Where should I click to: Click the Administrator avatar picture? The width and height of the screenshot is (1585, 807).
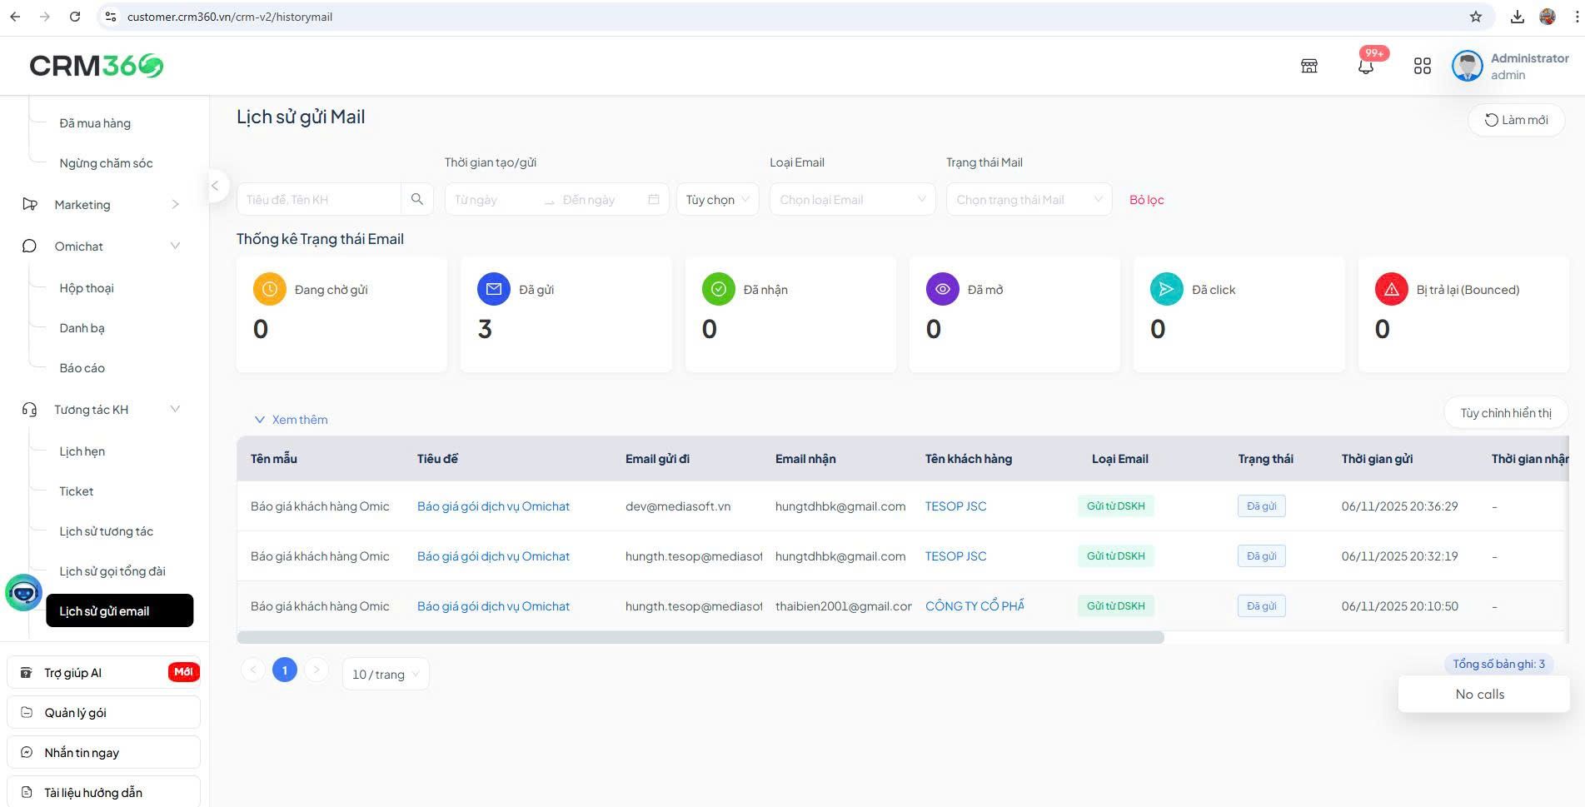point(1467,66)
